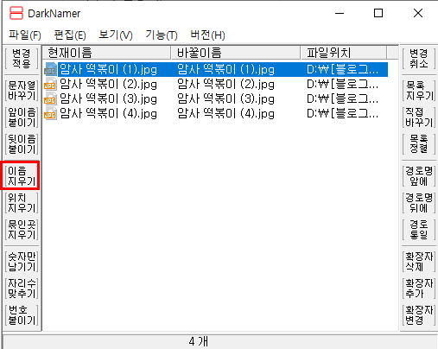The height and width of the screenshot is (349, 438).
Task: Select current name 암사 떡볶이 (4).jpg
Action: tap(108, 114)
